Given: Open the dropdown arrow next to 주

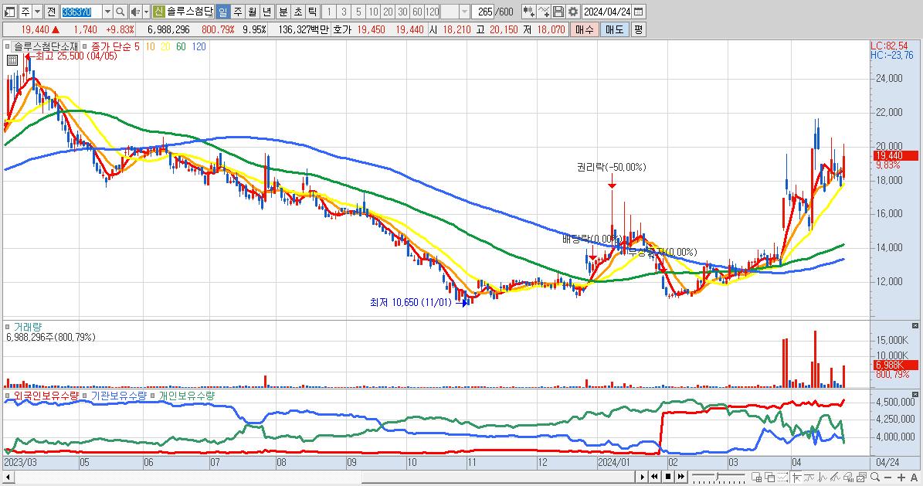Looking at the screenshot, I should coord(38,11).
